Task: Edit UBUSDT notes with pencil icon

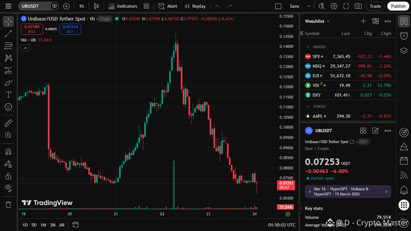Action: [375, 131]
